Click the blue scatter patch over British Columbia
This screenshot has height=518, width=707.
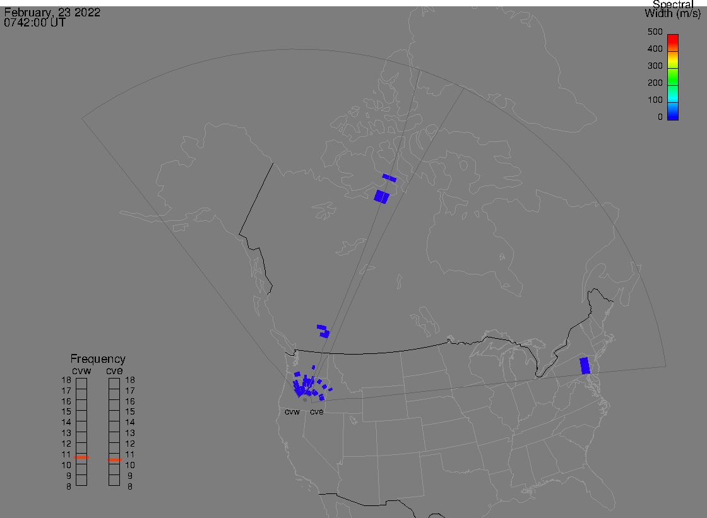click(x=323, y=331)
